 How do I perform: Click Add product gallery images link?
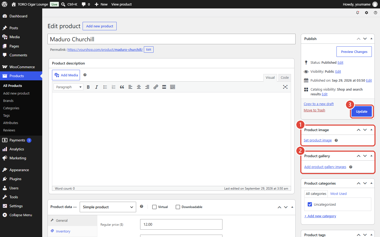tap(325, 167)
